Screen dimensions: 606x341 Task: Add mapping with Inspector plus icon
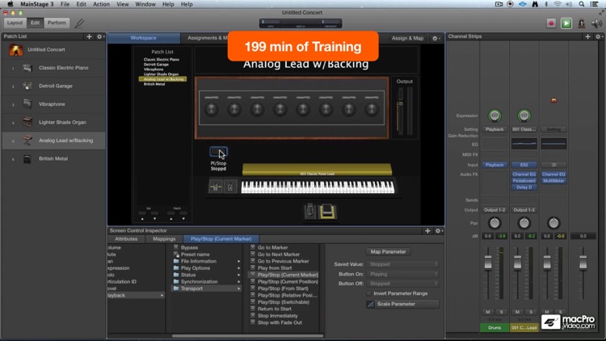click(427, 231)
